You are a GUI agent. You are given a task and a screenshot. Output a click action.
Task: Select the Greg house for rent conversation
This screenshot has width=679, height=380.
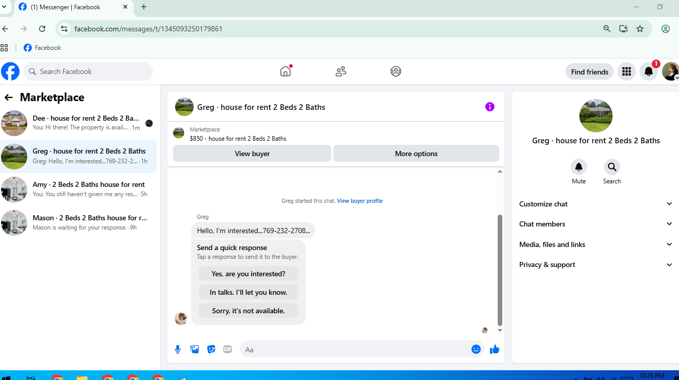click(78, 156)
